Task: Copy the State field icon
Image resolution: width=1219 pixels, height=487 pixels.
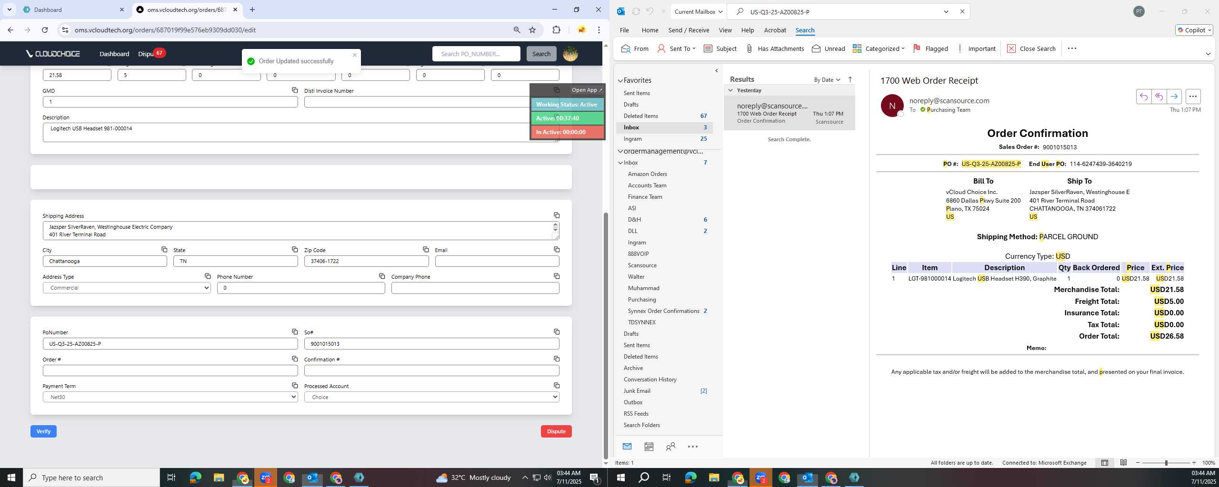Action: click(295, 250)
